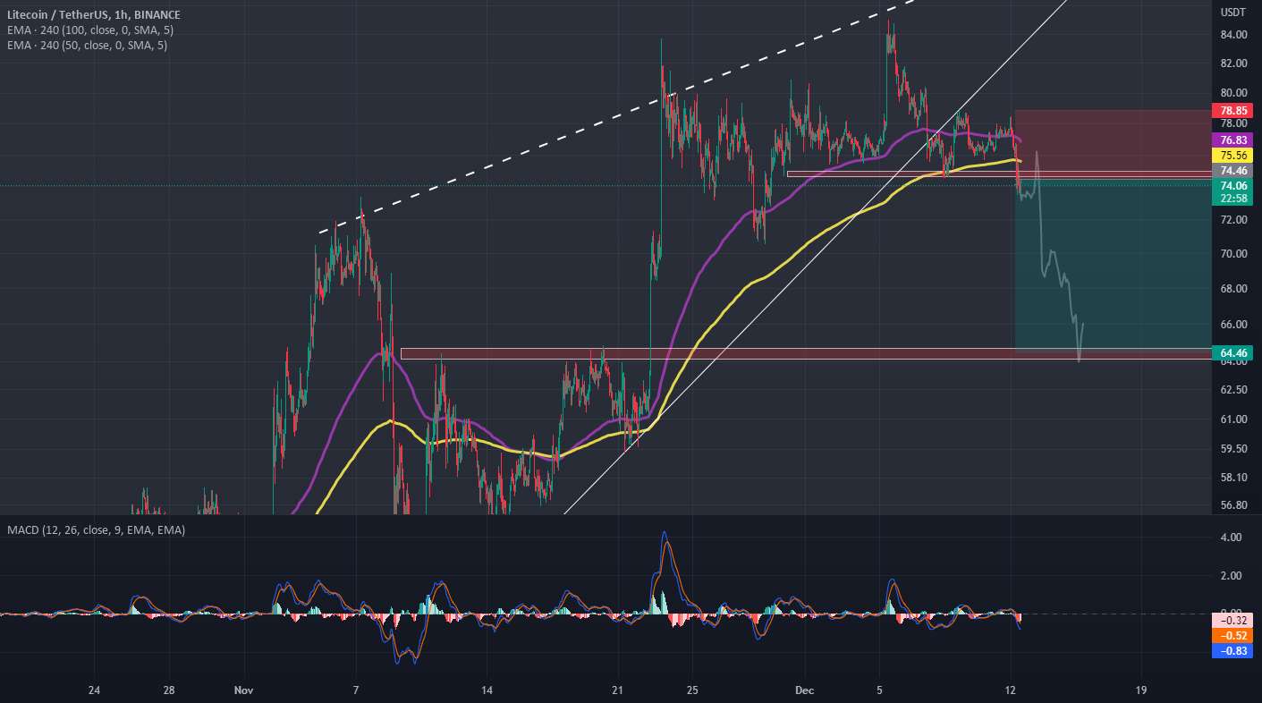Screen dimensions: 1262x703
Task: Click the pink -0.32 MACD histogram value
Action: coord(1234,620)
